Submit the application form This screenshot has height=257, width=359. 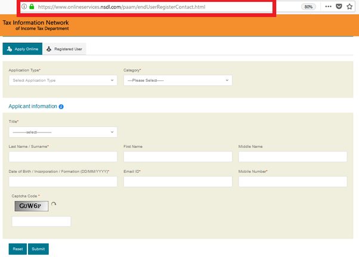tap(38, 249)
